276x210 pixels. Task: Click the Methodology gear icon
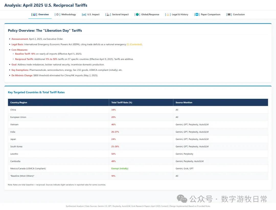point(57,15)
